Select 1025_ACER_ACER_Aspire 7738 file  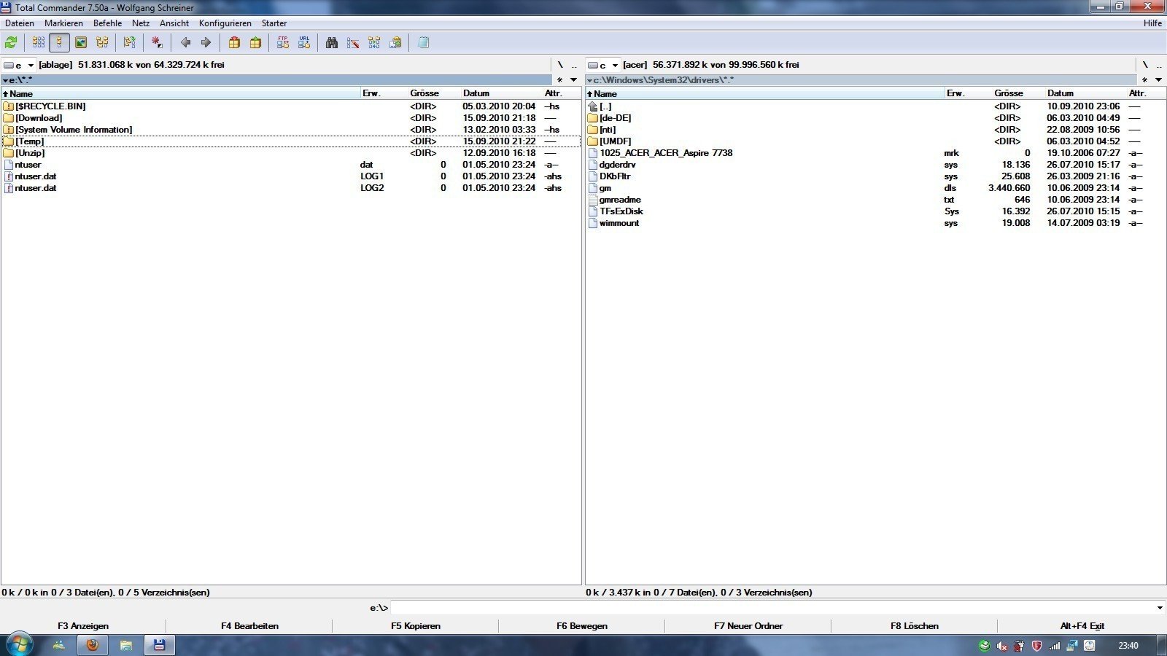(x=875, y=153)
